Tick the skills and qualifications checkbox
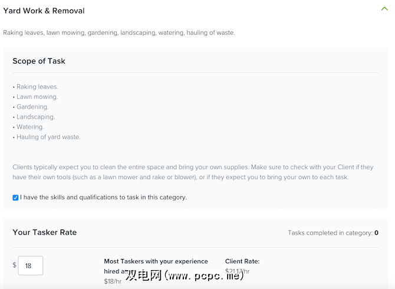The image size is (395, 289). (x=15, y=198)
